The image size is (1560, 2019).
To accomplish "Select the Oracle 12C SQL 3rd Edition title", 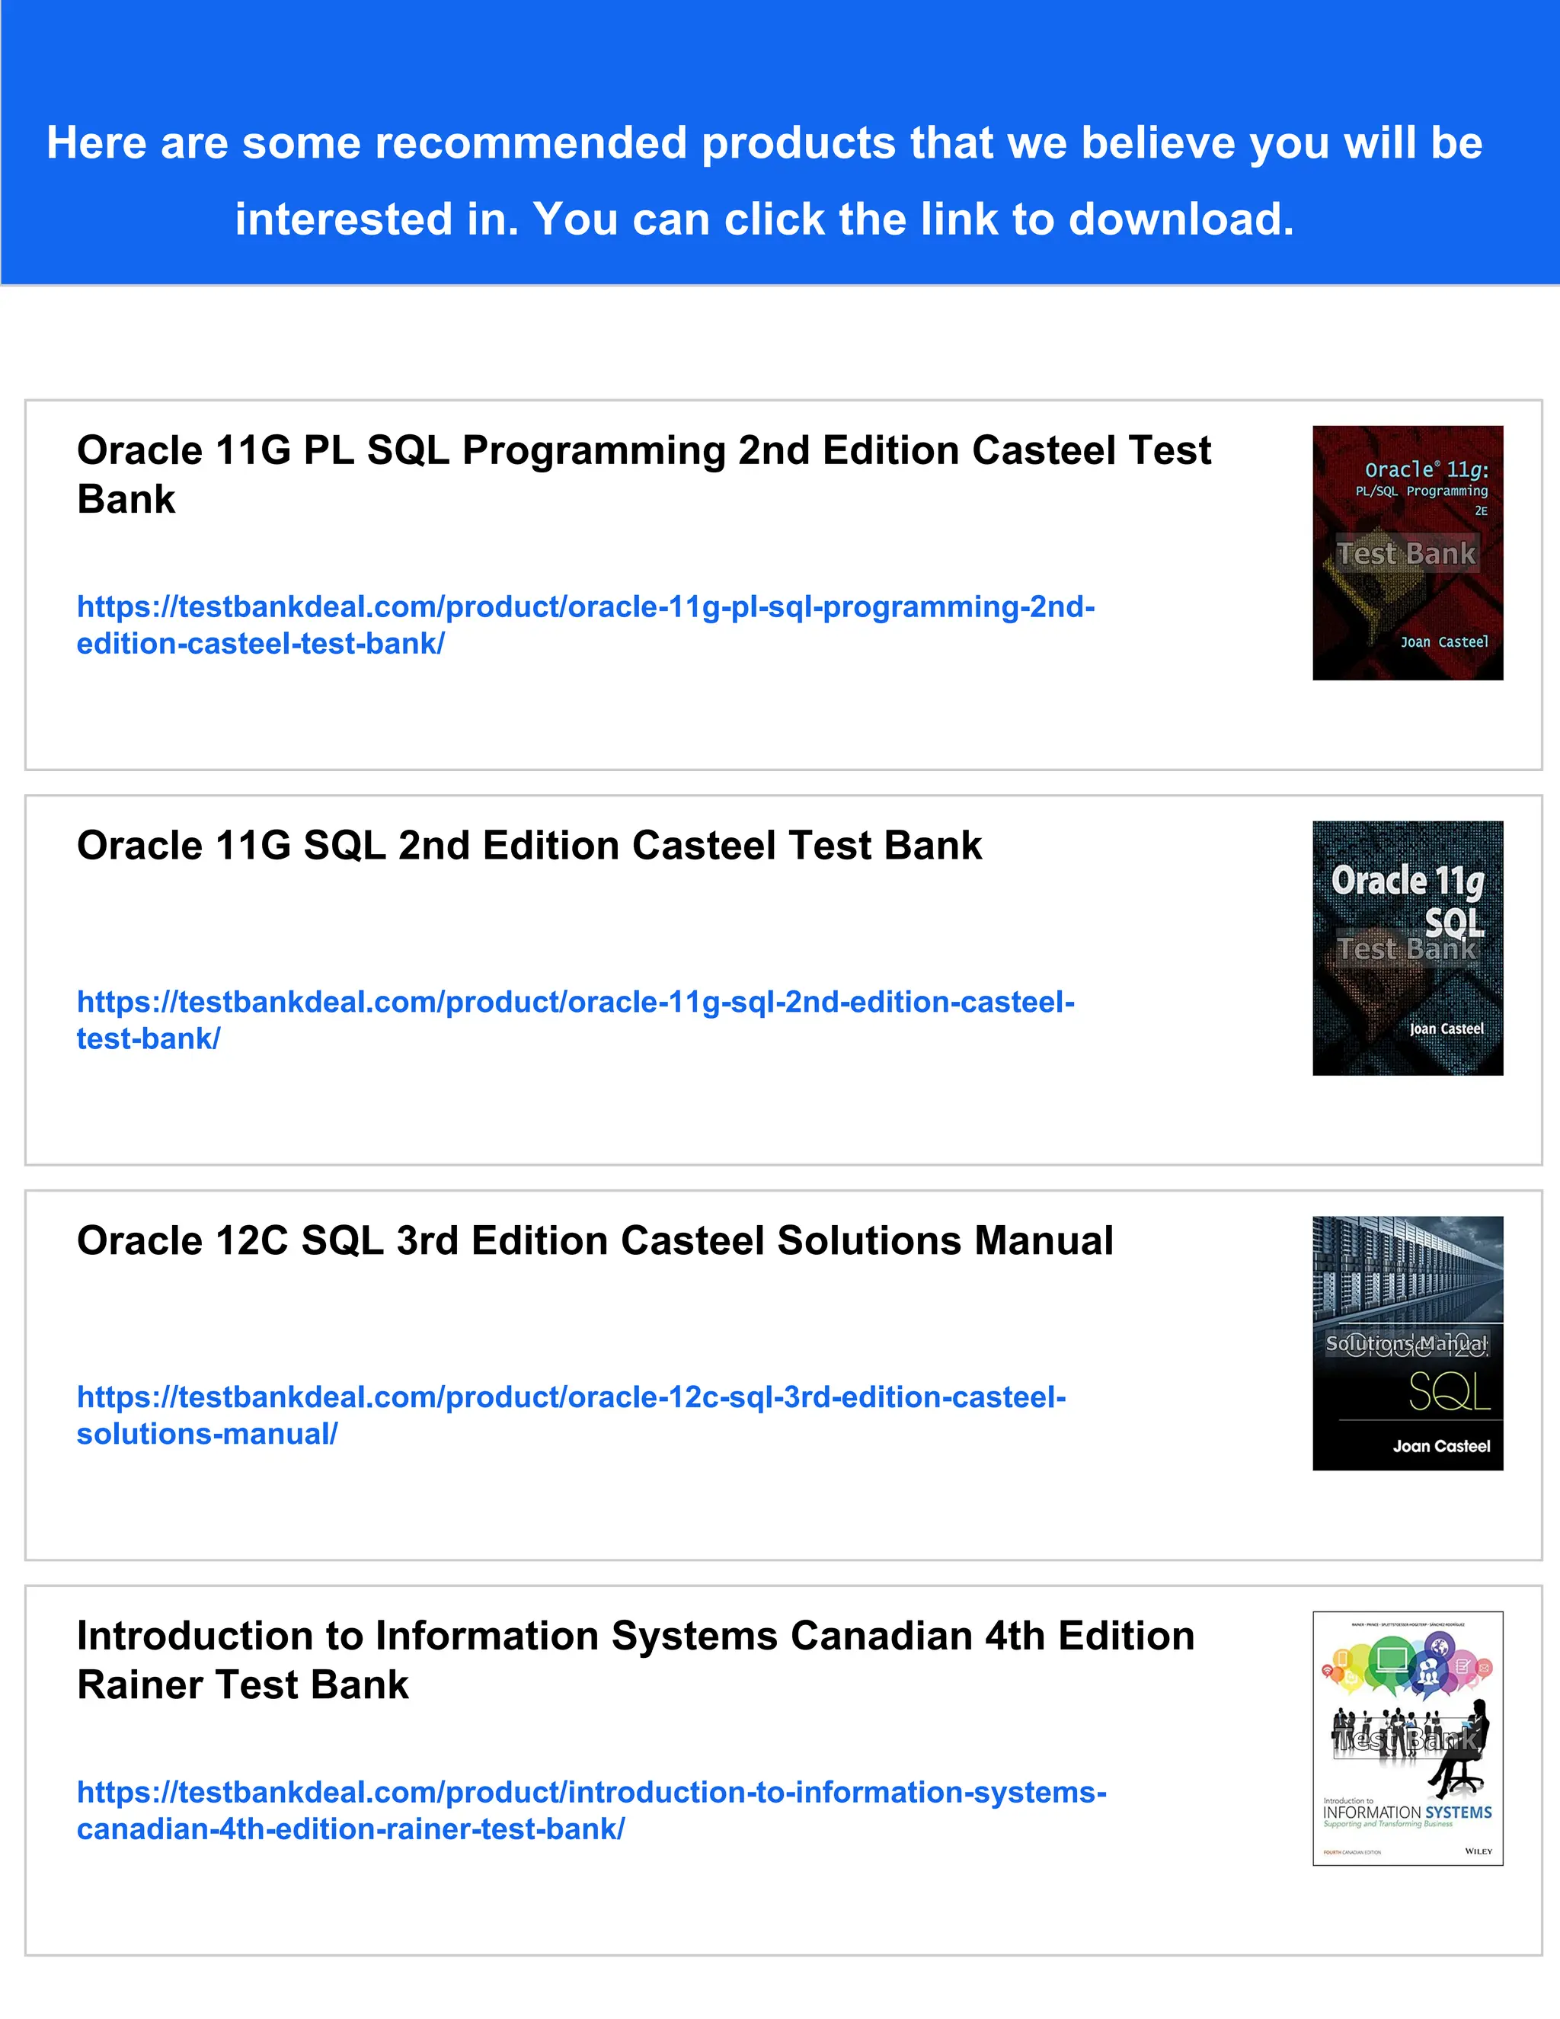I will pos(594,1240).
